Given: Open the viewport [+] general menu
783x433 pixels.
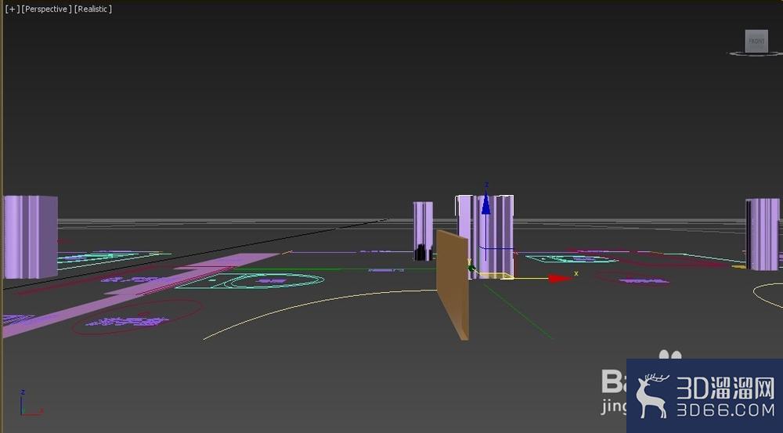Looking at the screenshot, I should coord(13,9).
